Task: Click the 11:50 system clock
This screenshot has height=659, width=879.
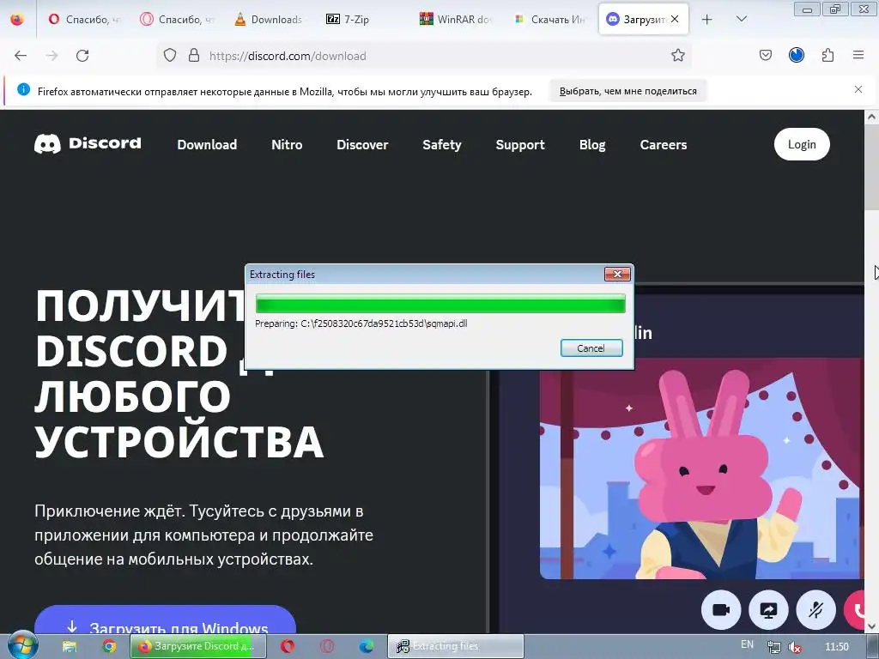Action: (836, 647)
